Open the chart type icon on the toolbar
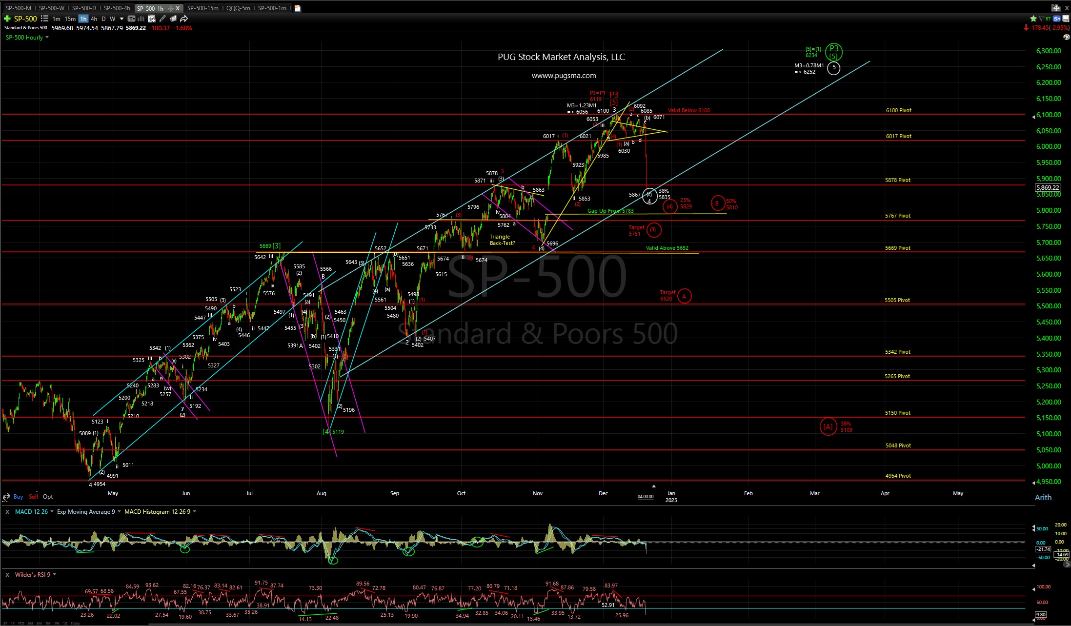This screenshot has height=626, width=1071. (x=131, y=19)
